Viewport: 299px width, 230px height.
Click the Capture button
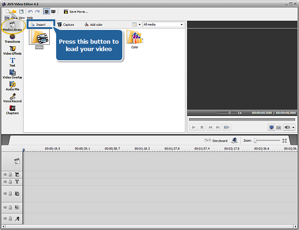pos(66,24)
